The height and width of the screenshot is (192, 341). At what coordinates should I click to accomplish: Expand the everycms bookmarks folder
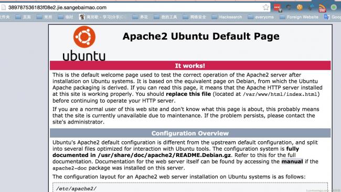point(261,17)
